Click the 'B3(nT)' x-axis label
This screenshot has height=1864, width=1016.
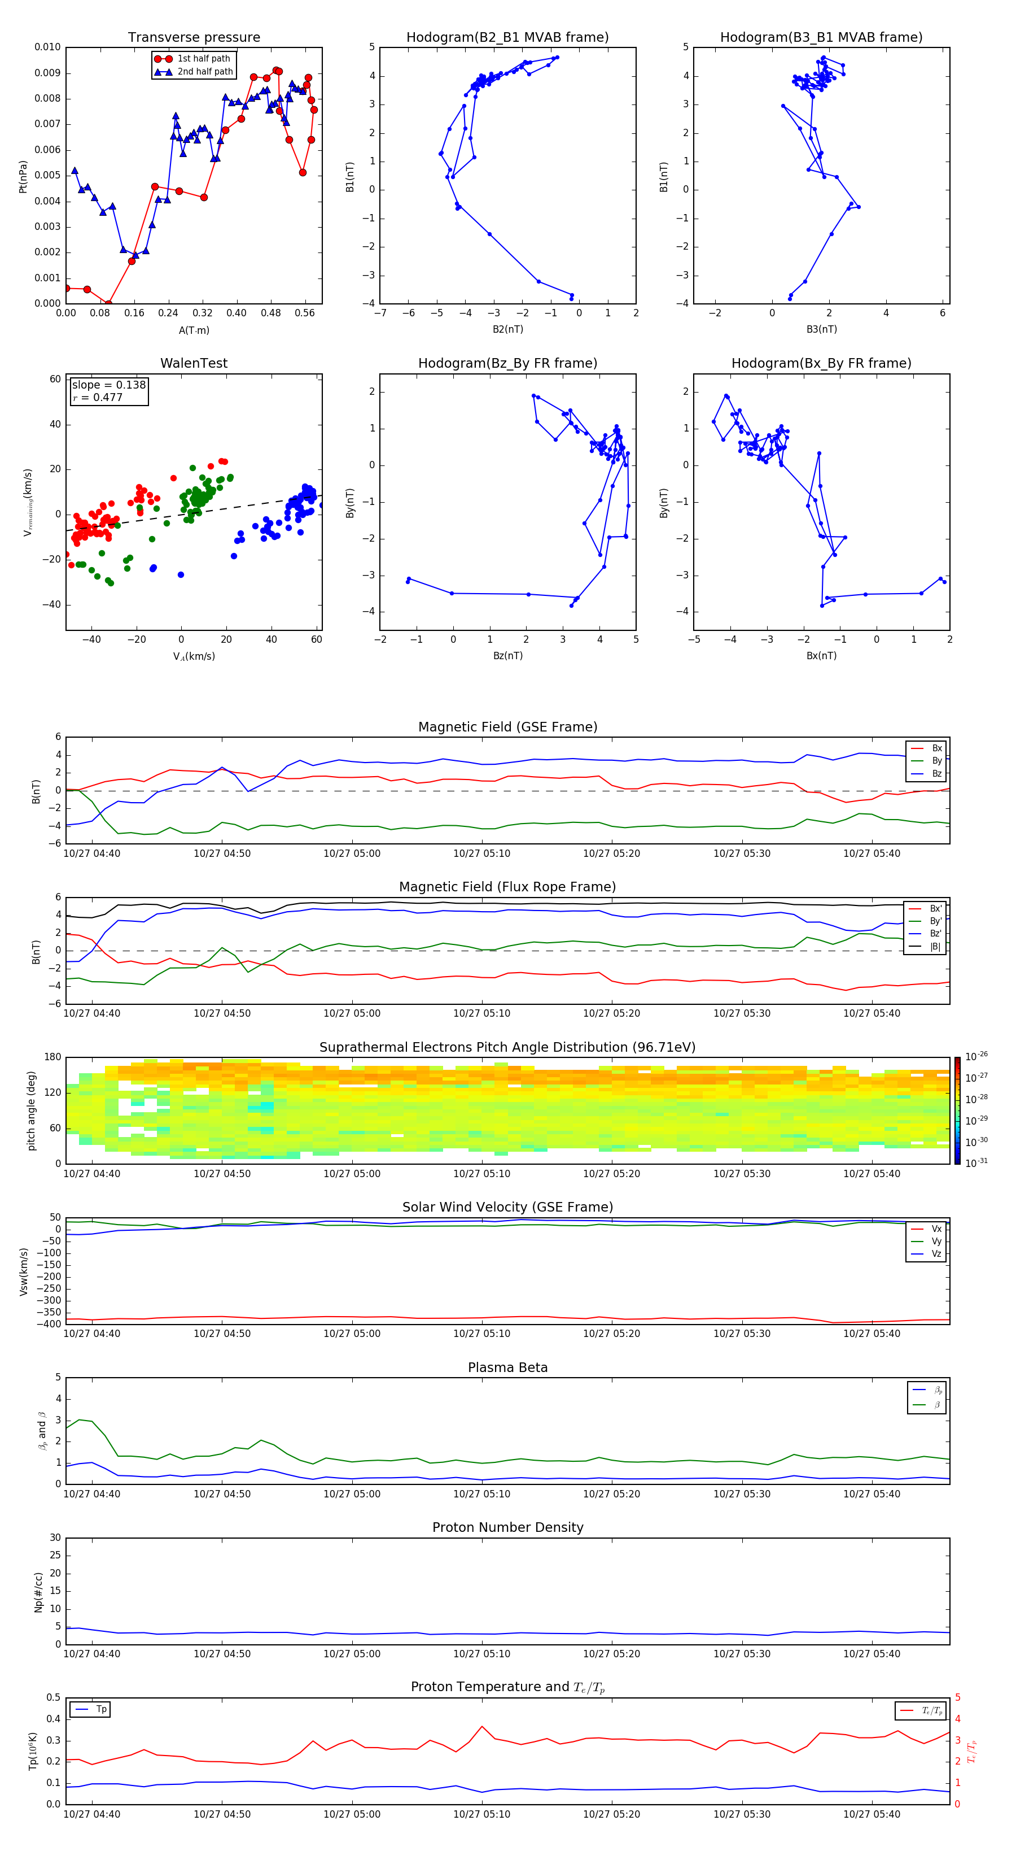point(821,329)
